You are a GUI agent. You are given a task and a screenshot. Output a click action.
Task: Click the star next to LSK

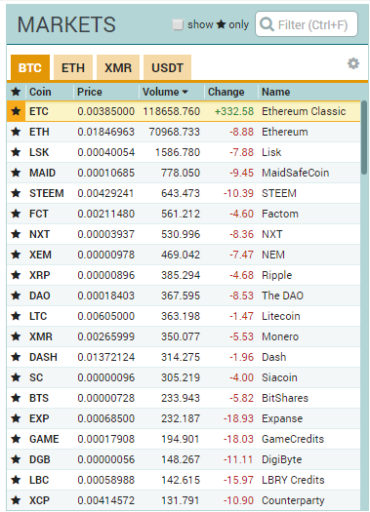(16, 152)
